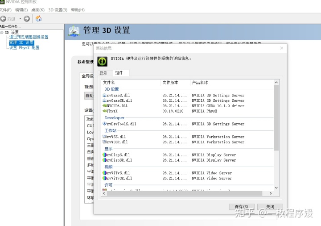
Task: Close the 系统信息 dialog with X
Action: 282,48
